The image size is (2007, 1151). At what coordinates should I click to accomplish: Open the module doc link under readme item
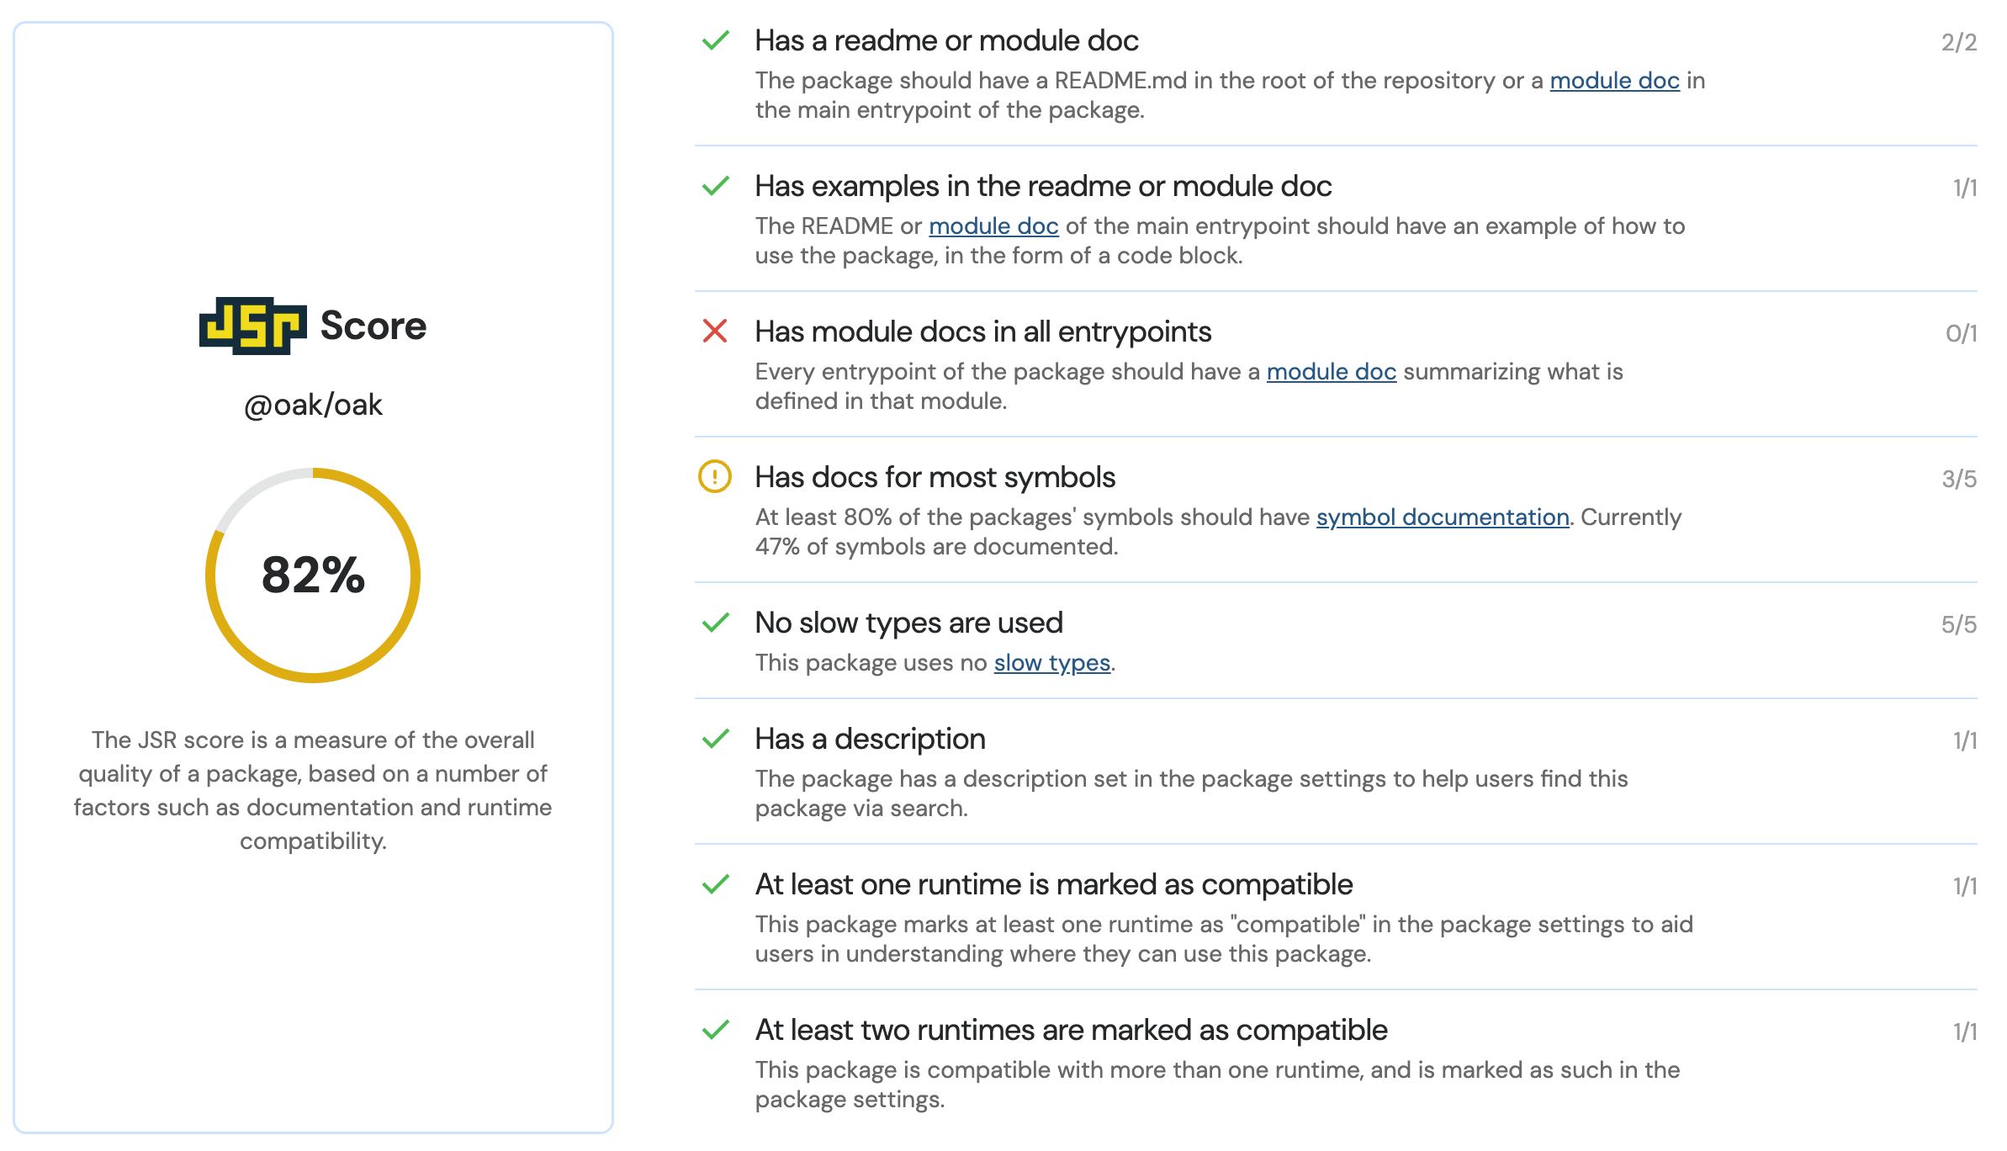tap(1614, 81)
